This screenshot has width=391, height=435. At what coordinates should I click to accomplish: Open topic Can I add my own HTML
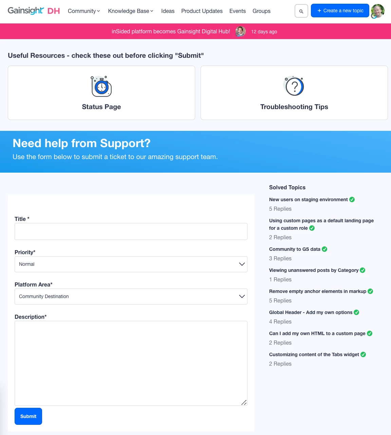click(x=317, y=333)
